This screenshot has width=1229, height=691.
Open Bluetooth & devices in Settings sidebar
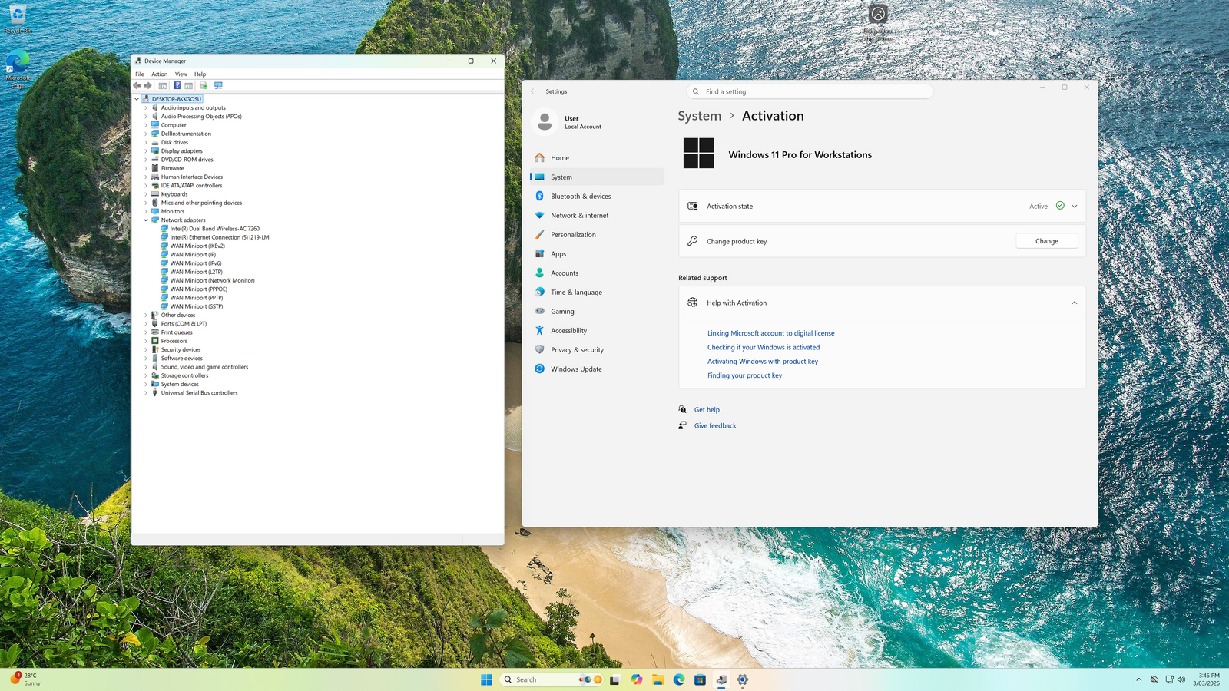[581, 197]
